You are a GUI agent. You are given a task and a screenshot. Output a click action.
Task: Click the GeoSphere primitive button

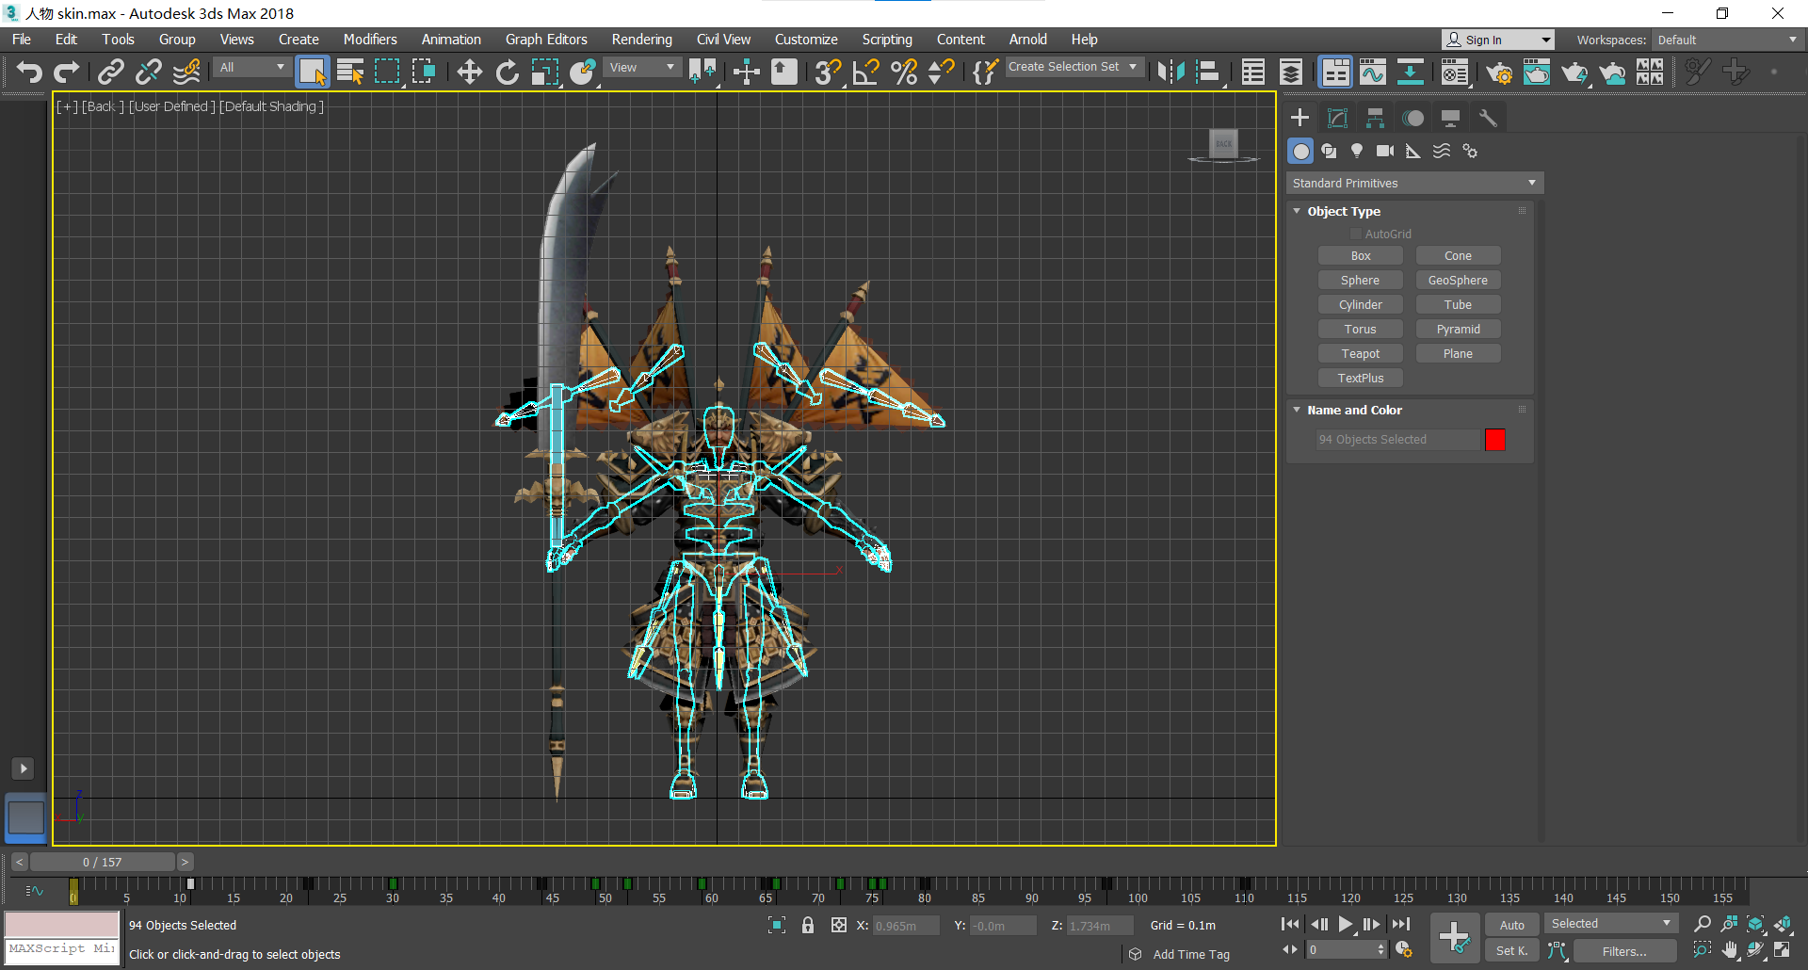tap(1457, 280)
